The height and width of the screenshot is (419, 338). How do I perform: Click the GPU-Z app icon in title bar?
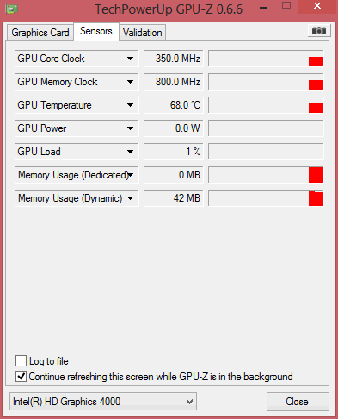tap(11, 9)
